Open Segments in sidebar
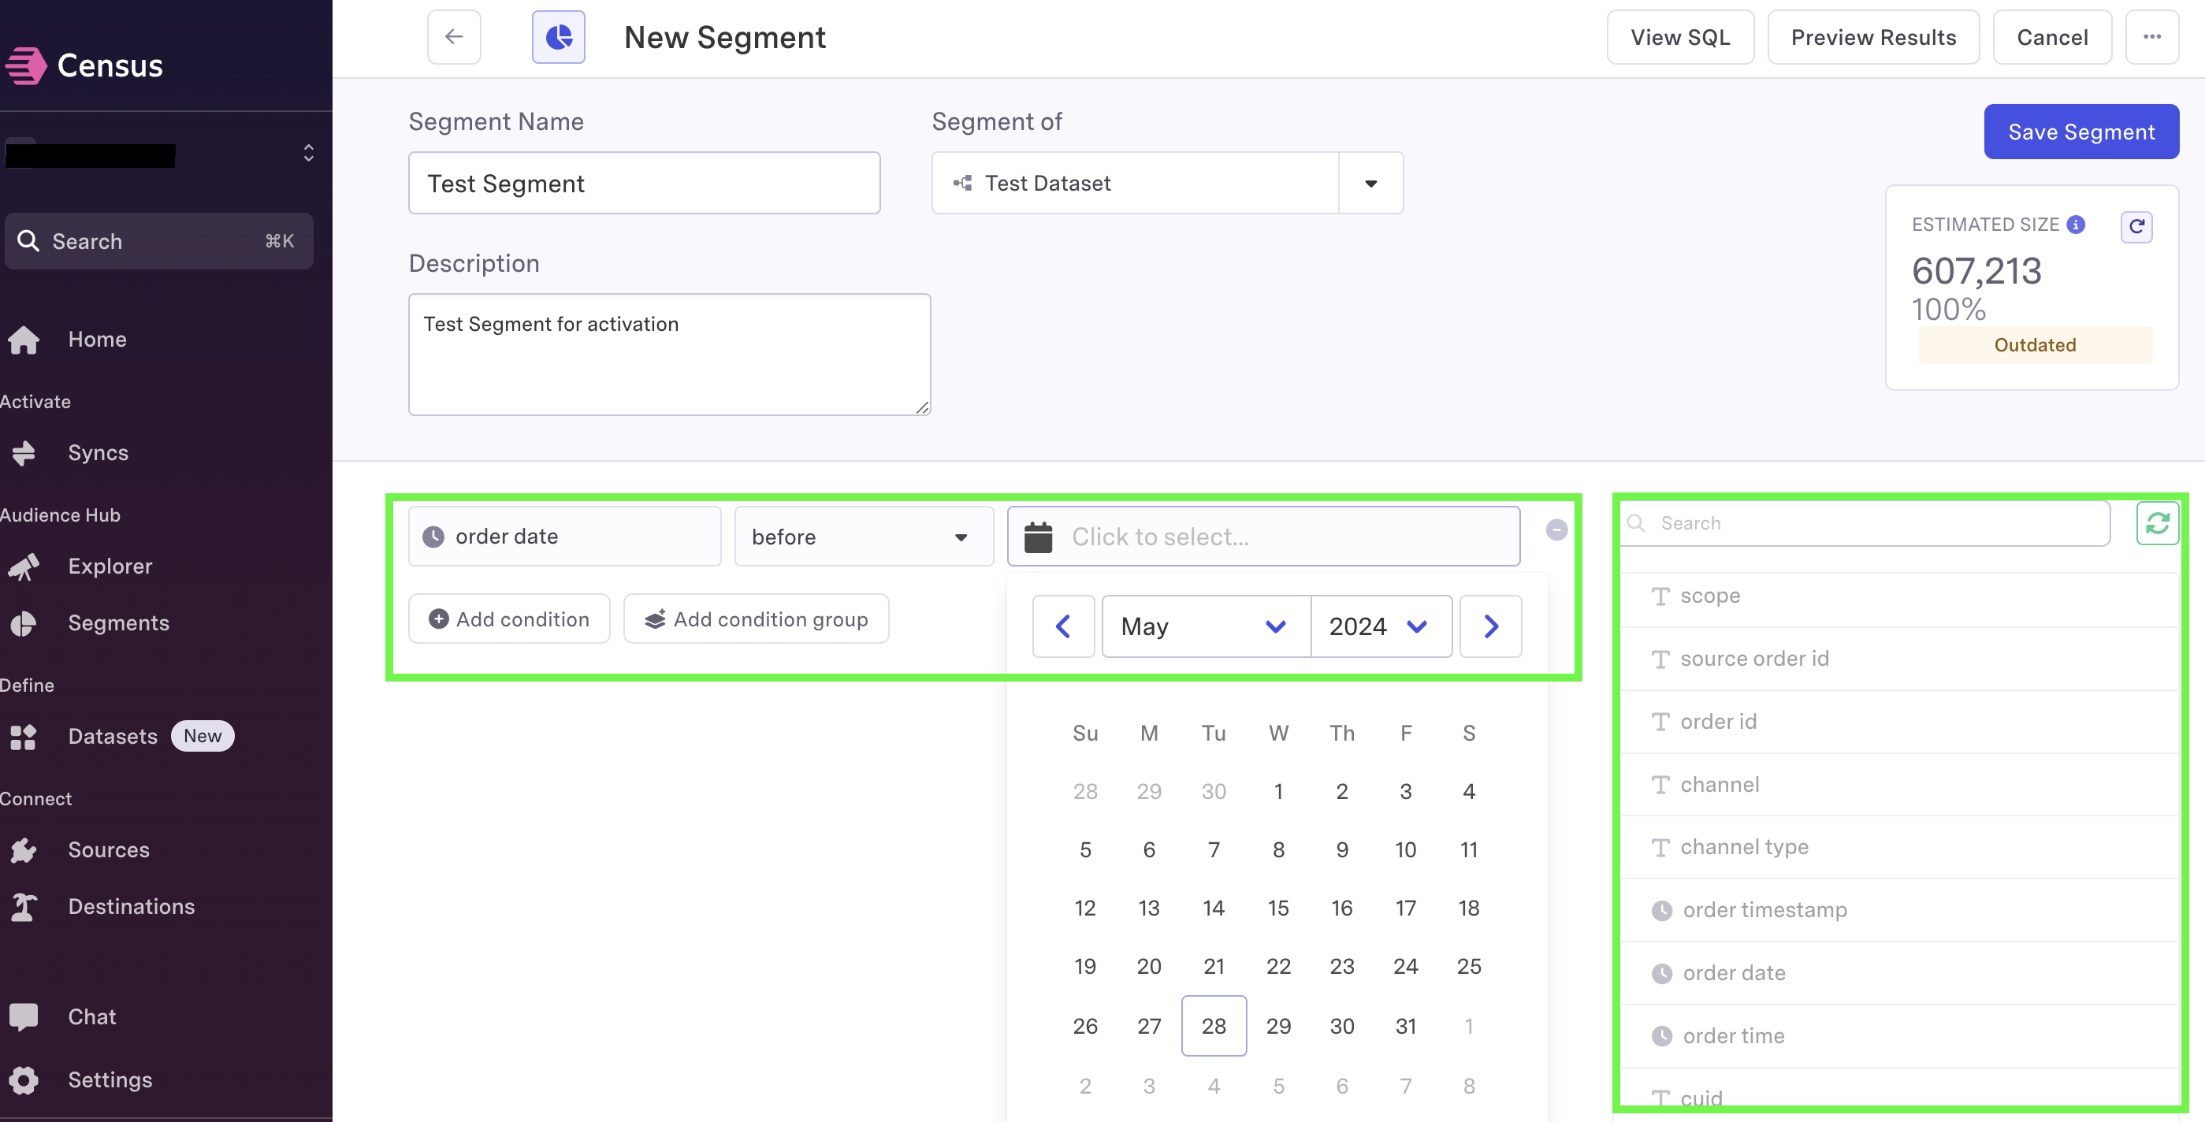This screenshot has height=1122, width=2205. pos(118,623)
